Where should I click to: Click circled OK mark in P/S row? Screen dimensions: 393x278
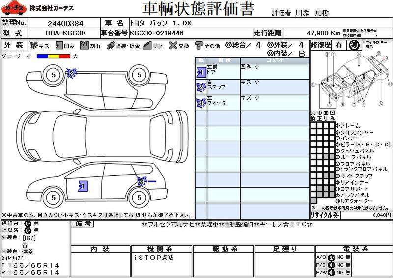tap(331, 265)
